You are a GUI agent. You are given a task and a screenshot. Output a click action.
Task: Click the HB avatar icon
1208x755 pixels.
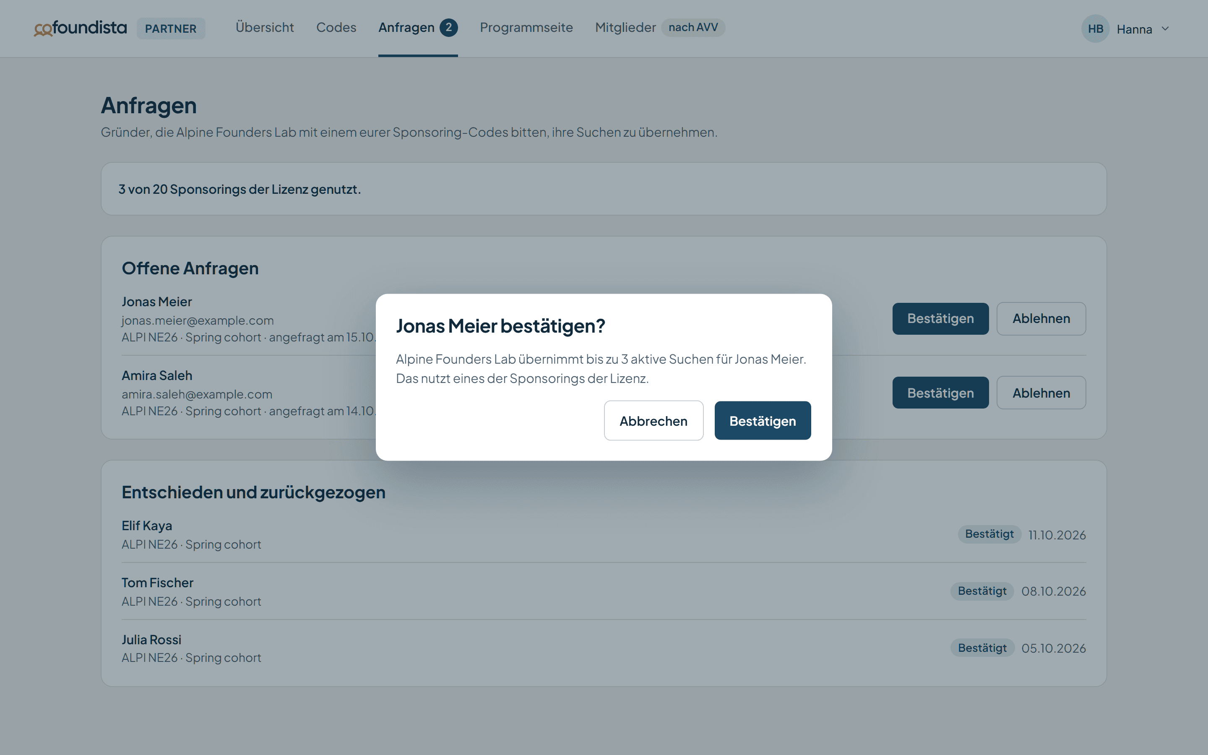pyautogui.click(x=1095, y=29)
